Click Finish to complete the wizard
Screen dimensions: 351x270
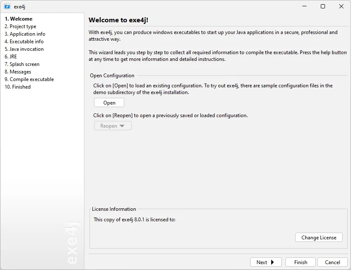[x=301, y=262]
